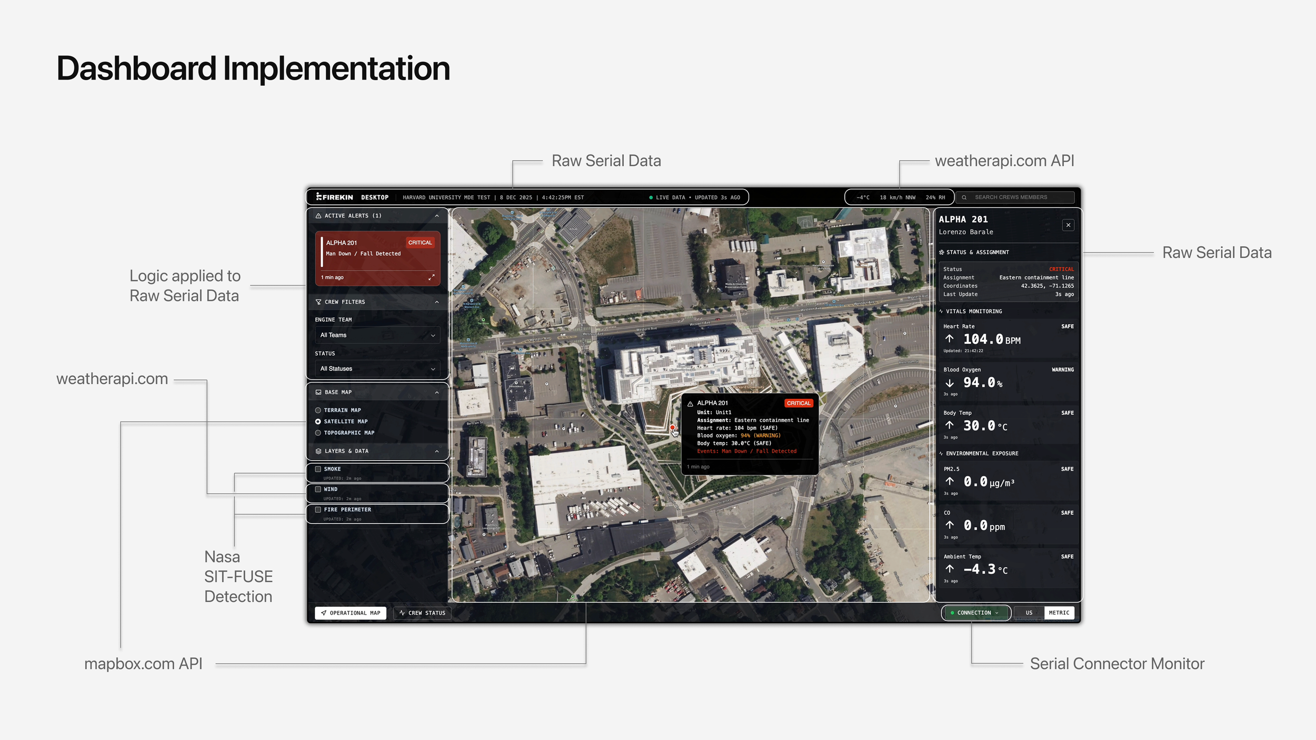
Task: Click the Firekin logo icon
Action: 319,197
